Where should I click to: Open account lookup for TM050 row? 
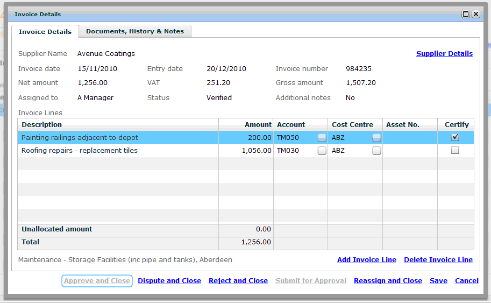[322, 138]
